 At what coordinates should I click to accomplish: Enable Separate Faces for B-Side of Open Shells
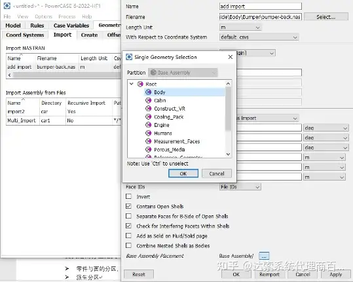click(128, 216)
